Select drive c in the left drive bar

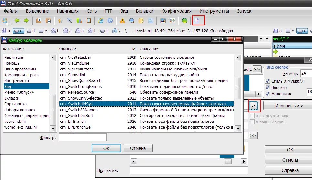pos(18,31)
